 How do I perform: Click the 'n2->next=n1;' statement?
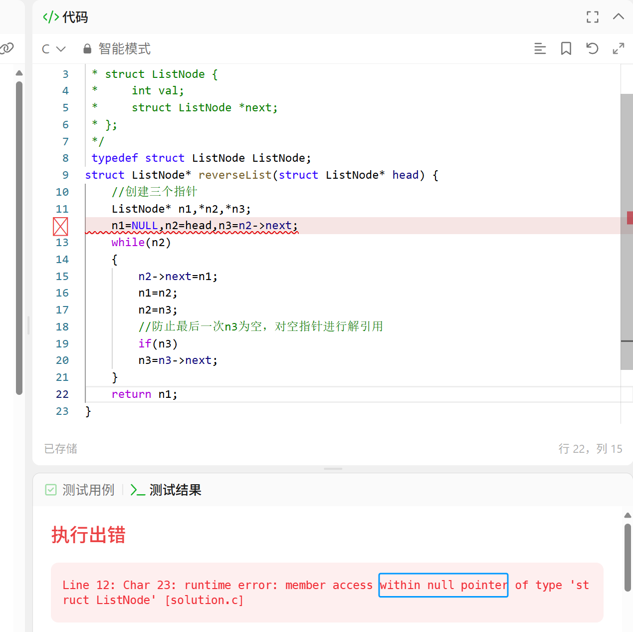[x=178, y=277]
